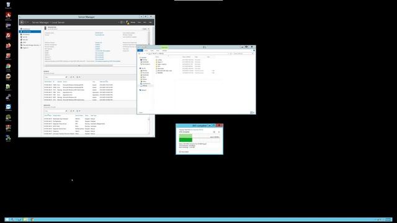
Task: Click the File Explorer search box
Action: click(243, 54)
